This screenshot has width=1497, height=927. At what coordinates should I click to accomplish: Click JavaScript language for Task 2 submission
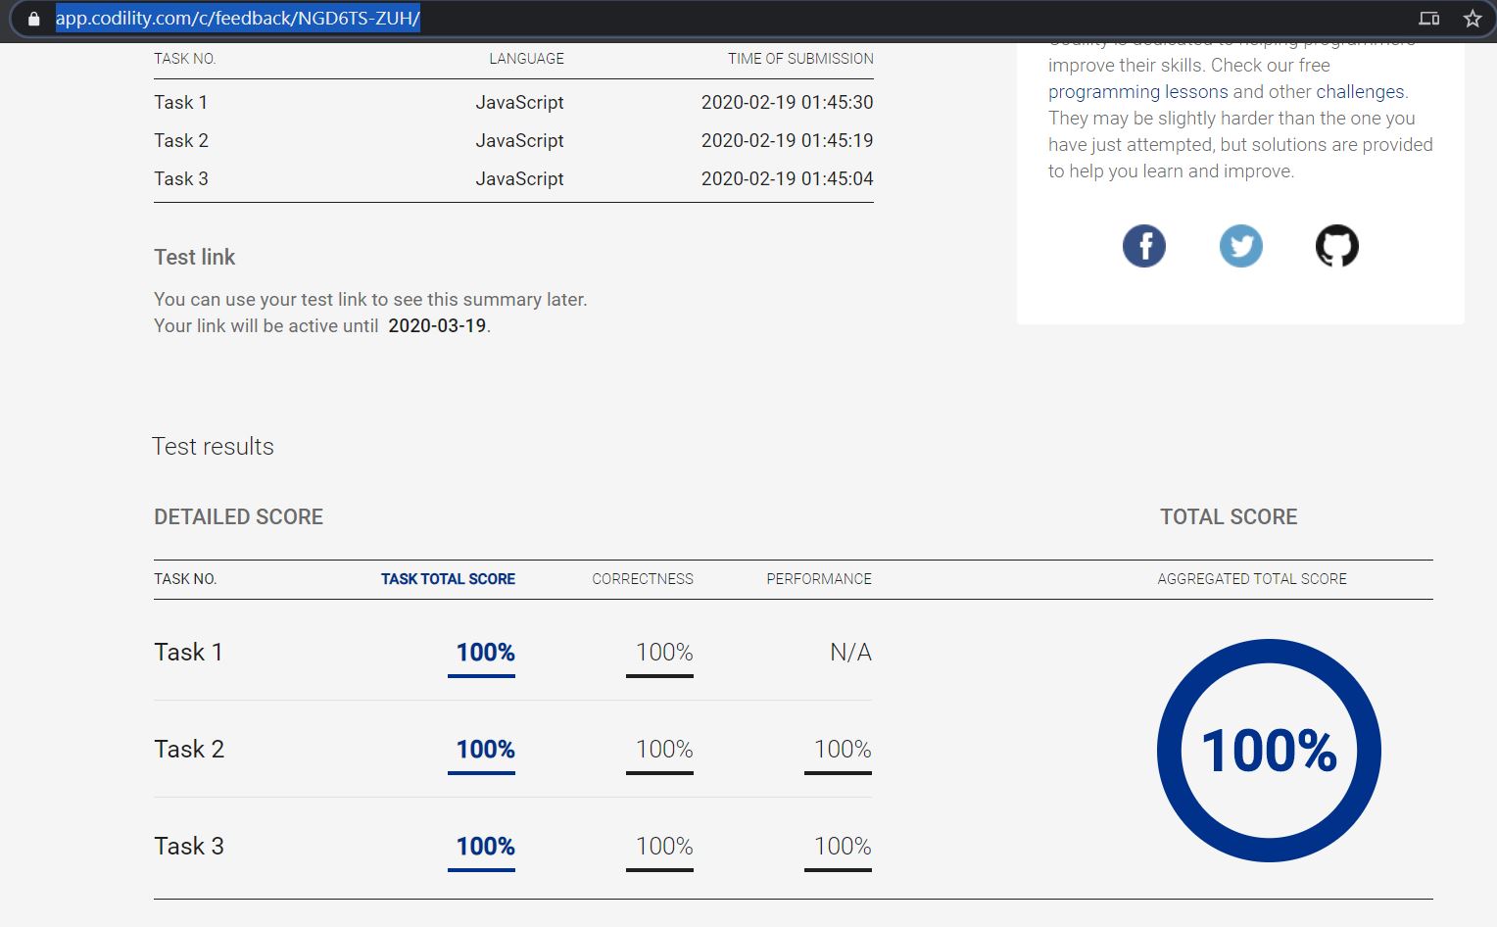(519, 141)
